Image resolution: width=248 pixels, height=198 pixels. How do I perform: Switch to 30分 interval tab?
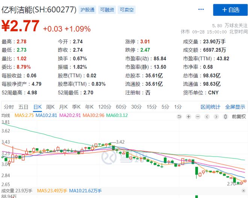click(136, 107)
